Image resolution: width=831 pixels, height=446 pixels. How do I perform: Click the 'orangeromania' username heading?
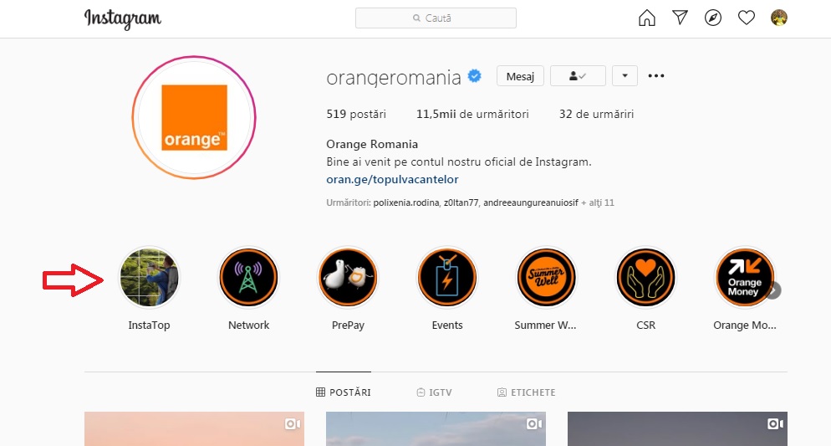pos(394,78)
